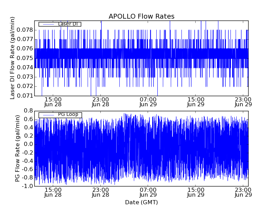
Task: Click the -0.6 tick label on bottom plot
Action: 27,169
